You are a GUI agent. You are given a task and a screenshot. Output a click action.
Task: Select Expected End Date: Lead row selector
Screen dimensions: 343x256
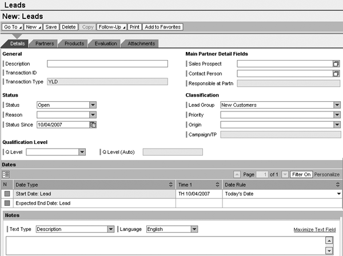7,203
